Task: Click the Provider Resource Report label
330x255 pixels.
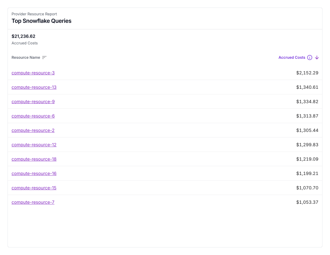Action: pos(34,14)
